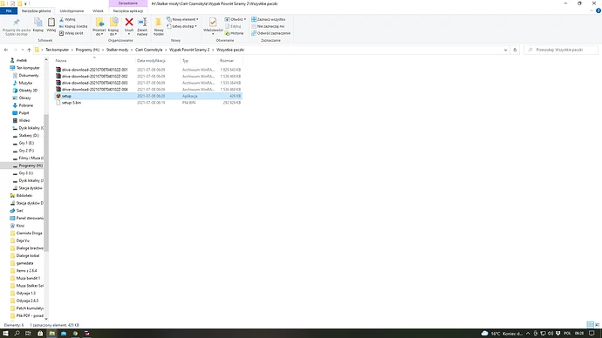602x338 pixels.
Task: Click Ten komputer in breadcrumb path
Action: click(x=58, y=50)
